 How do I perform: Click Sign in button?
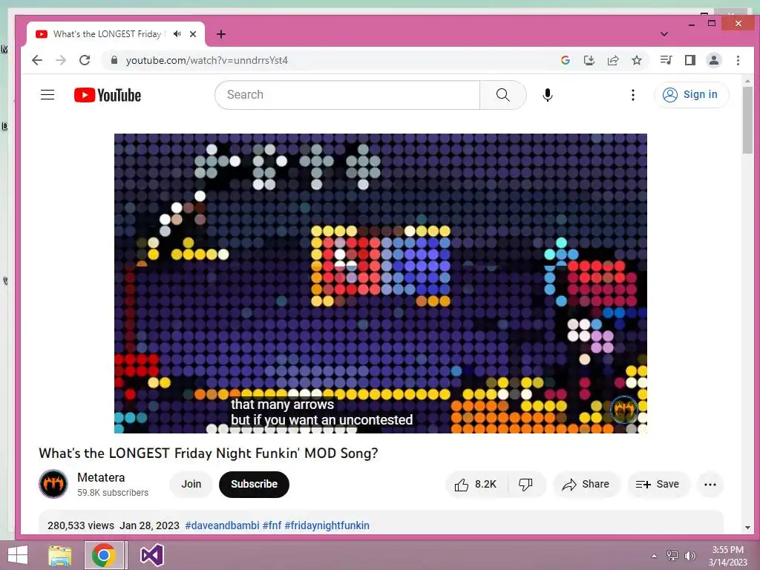(x=691, y=94)
